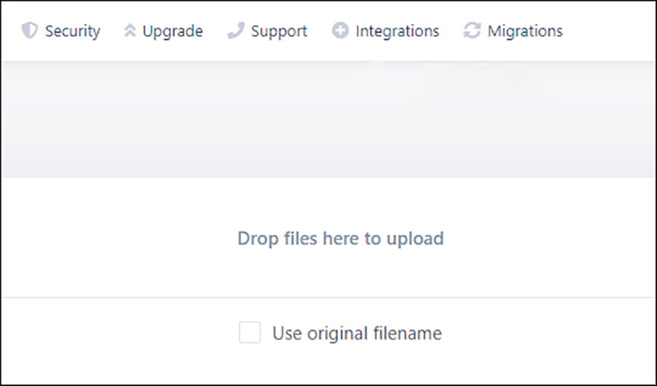Click blank space left of the filename checkbox
This screenshot has height=386, width=657.
[117, 334]
